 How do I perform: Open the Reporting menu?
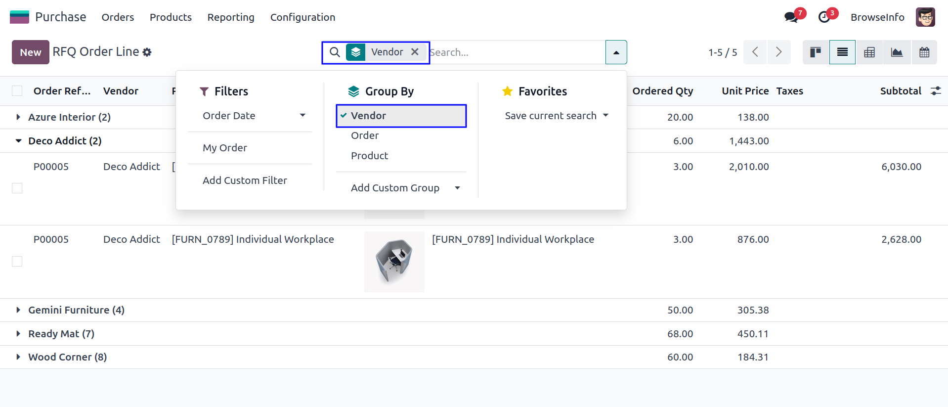pos(231,17)
